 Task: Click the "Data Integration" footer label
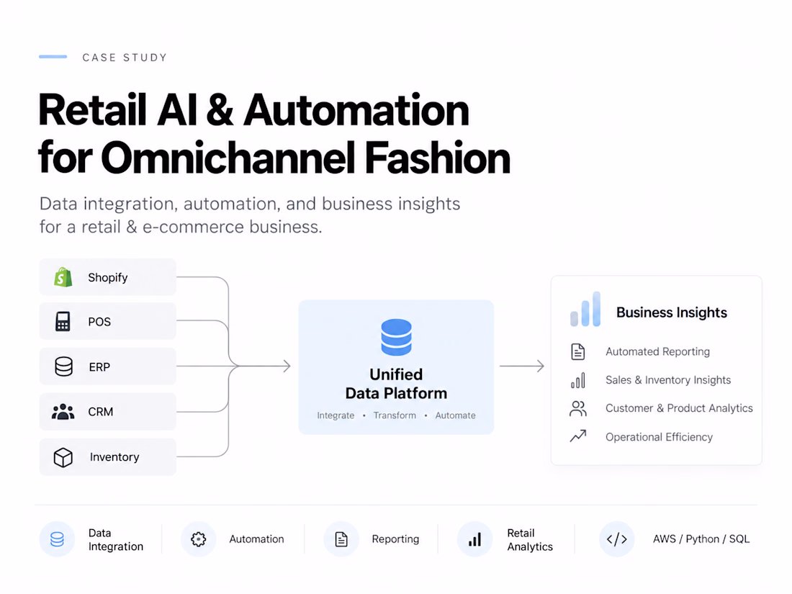point(116,539)
